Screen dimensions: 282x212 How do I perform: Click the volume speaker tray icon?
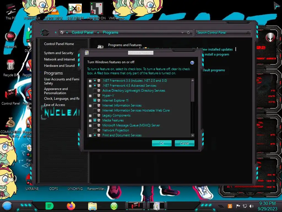[x=251, y=206]
